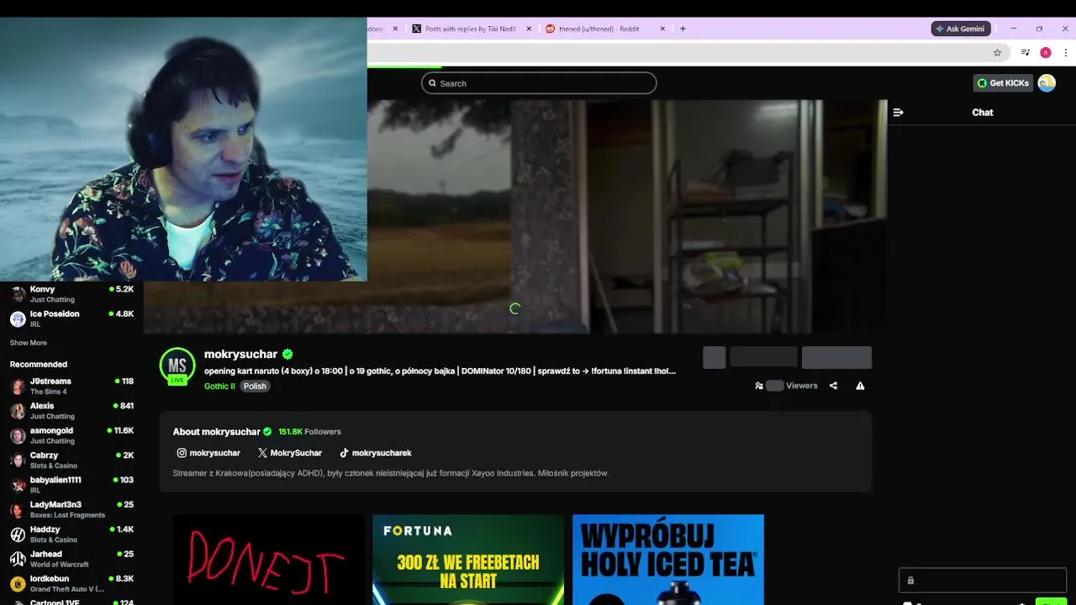This screenshot has width=1076, height=605.
Task: Click the Polish language tag
Action: [x=255, y=387]
